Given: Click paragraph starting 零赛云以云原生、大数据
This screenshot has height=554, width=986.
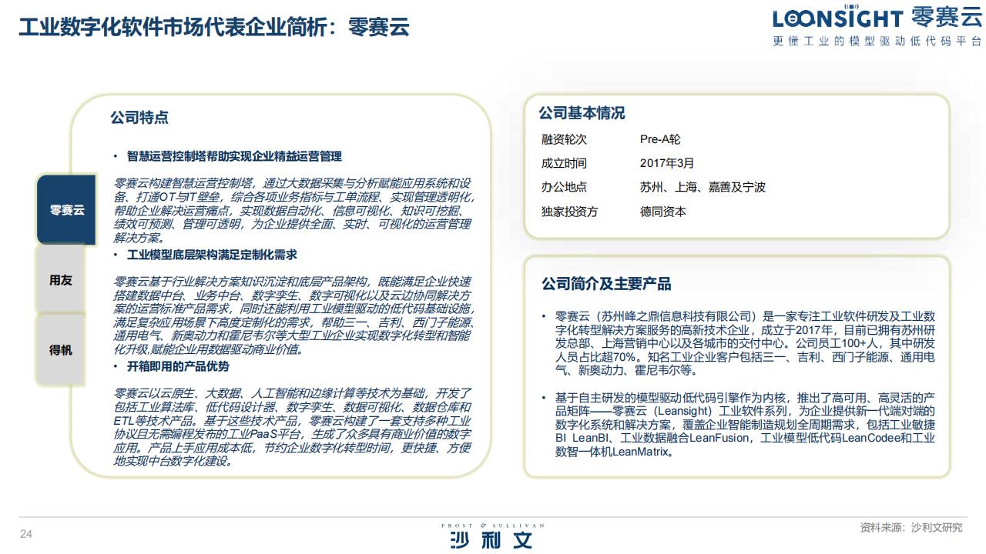Looking at the screenshot, I should [x=293, y=427].
